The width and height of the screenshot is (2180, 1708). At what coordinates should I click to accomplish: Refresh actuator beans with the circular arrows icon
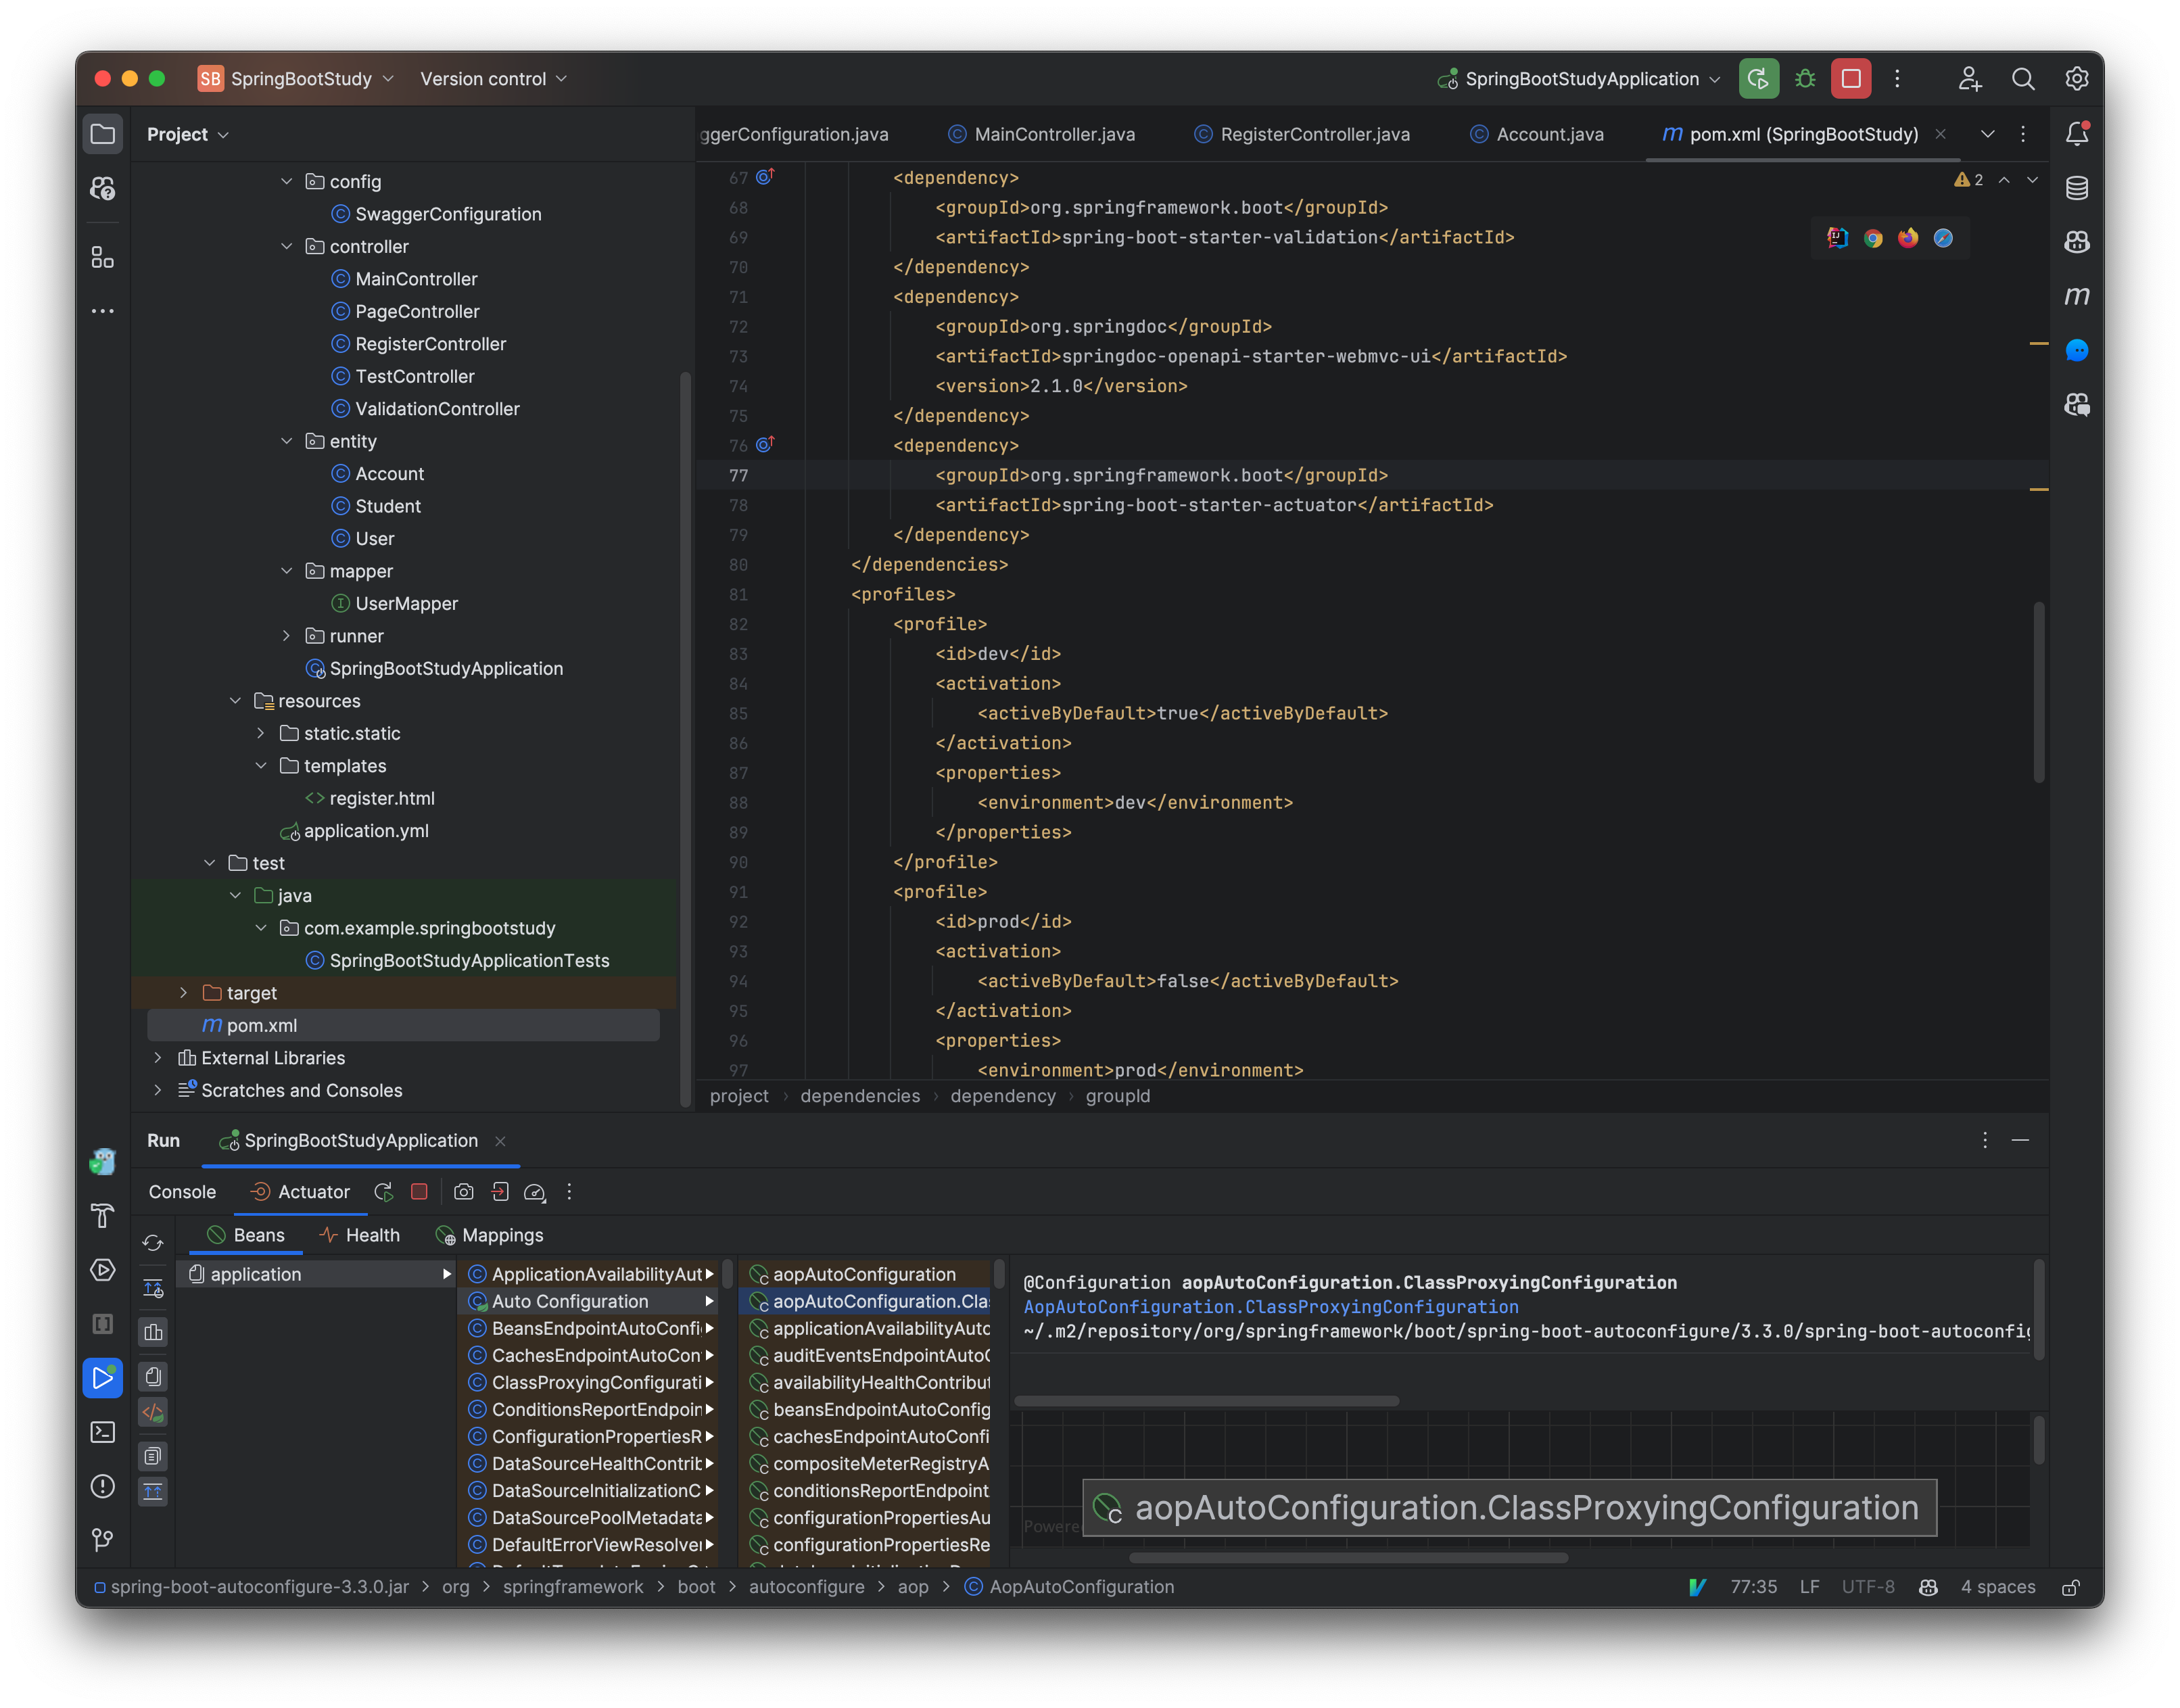pos(153,1243)
